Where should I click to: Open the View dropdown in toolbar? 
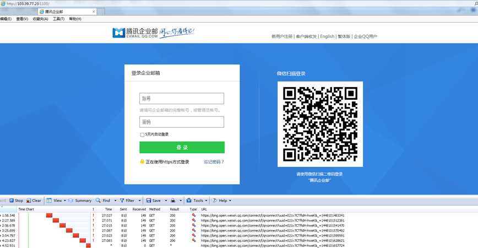coord(56,201)
